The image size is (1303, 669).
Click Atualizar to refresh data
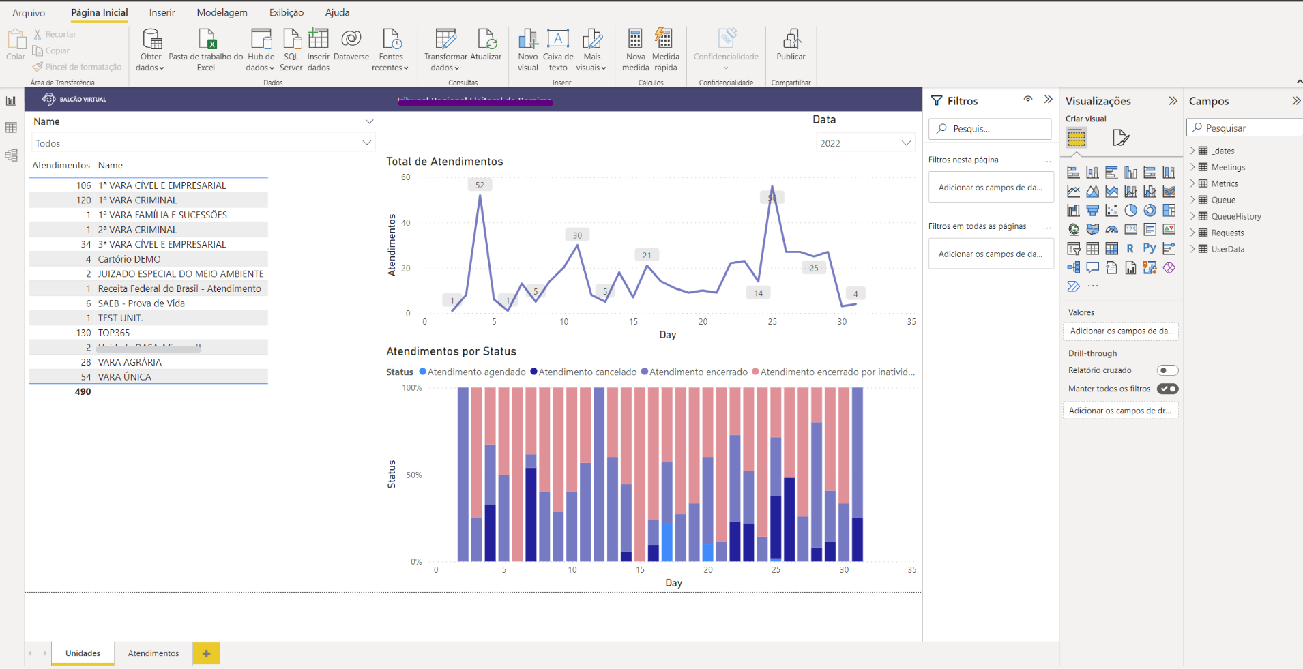pyautogui.click(x=486, y=45)
